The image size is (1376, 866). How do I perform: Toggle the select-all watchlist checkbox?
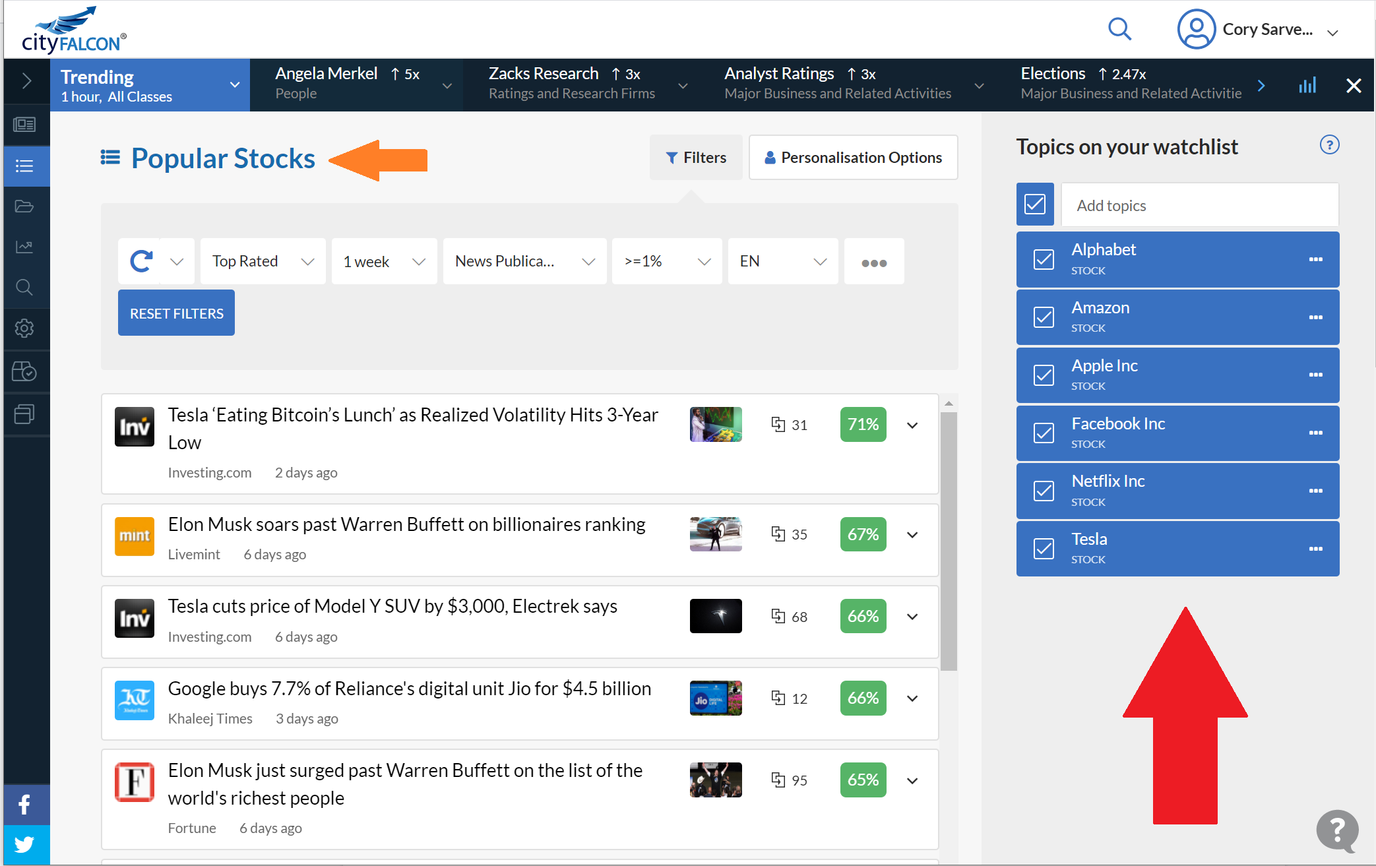pos(1035,204)
